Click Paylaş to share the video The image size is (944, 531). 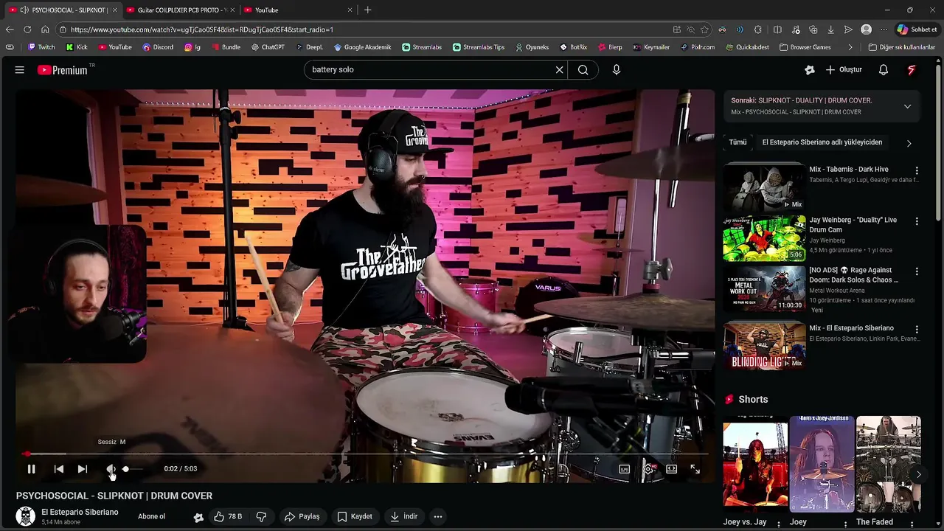[x=302, y=517]
